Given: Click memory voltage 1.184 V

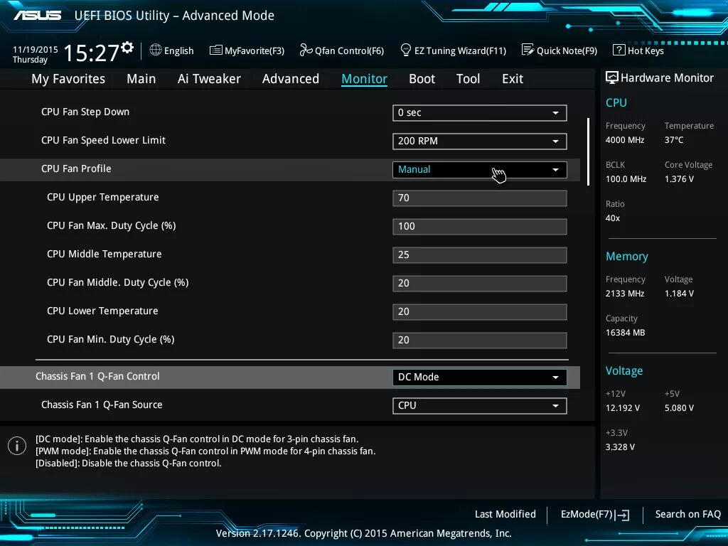Looking at the screenshot, I should (679, 294).
